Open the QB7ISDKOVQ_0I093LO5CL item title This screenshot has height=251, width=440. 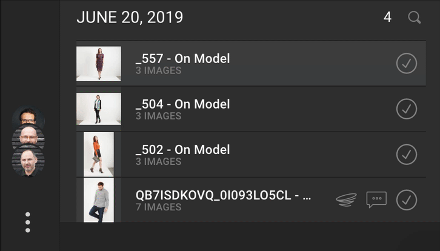(x=223, y=195)
